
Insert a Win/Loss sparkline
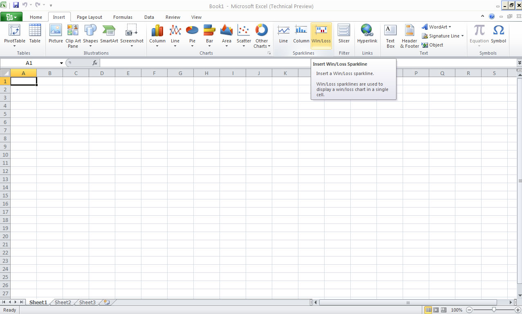click(x=321, y=36)
